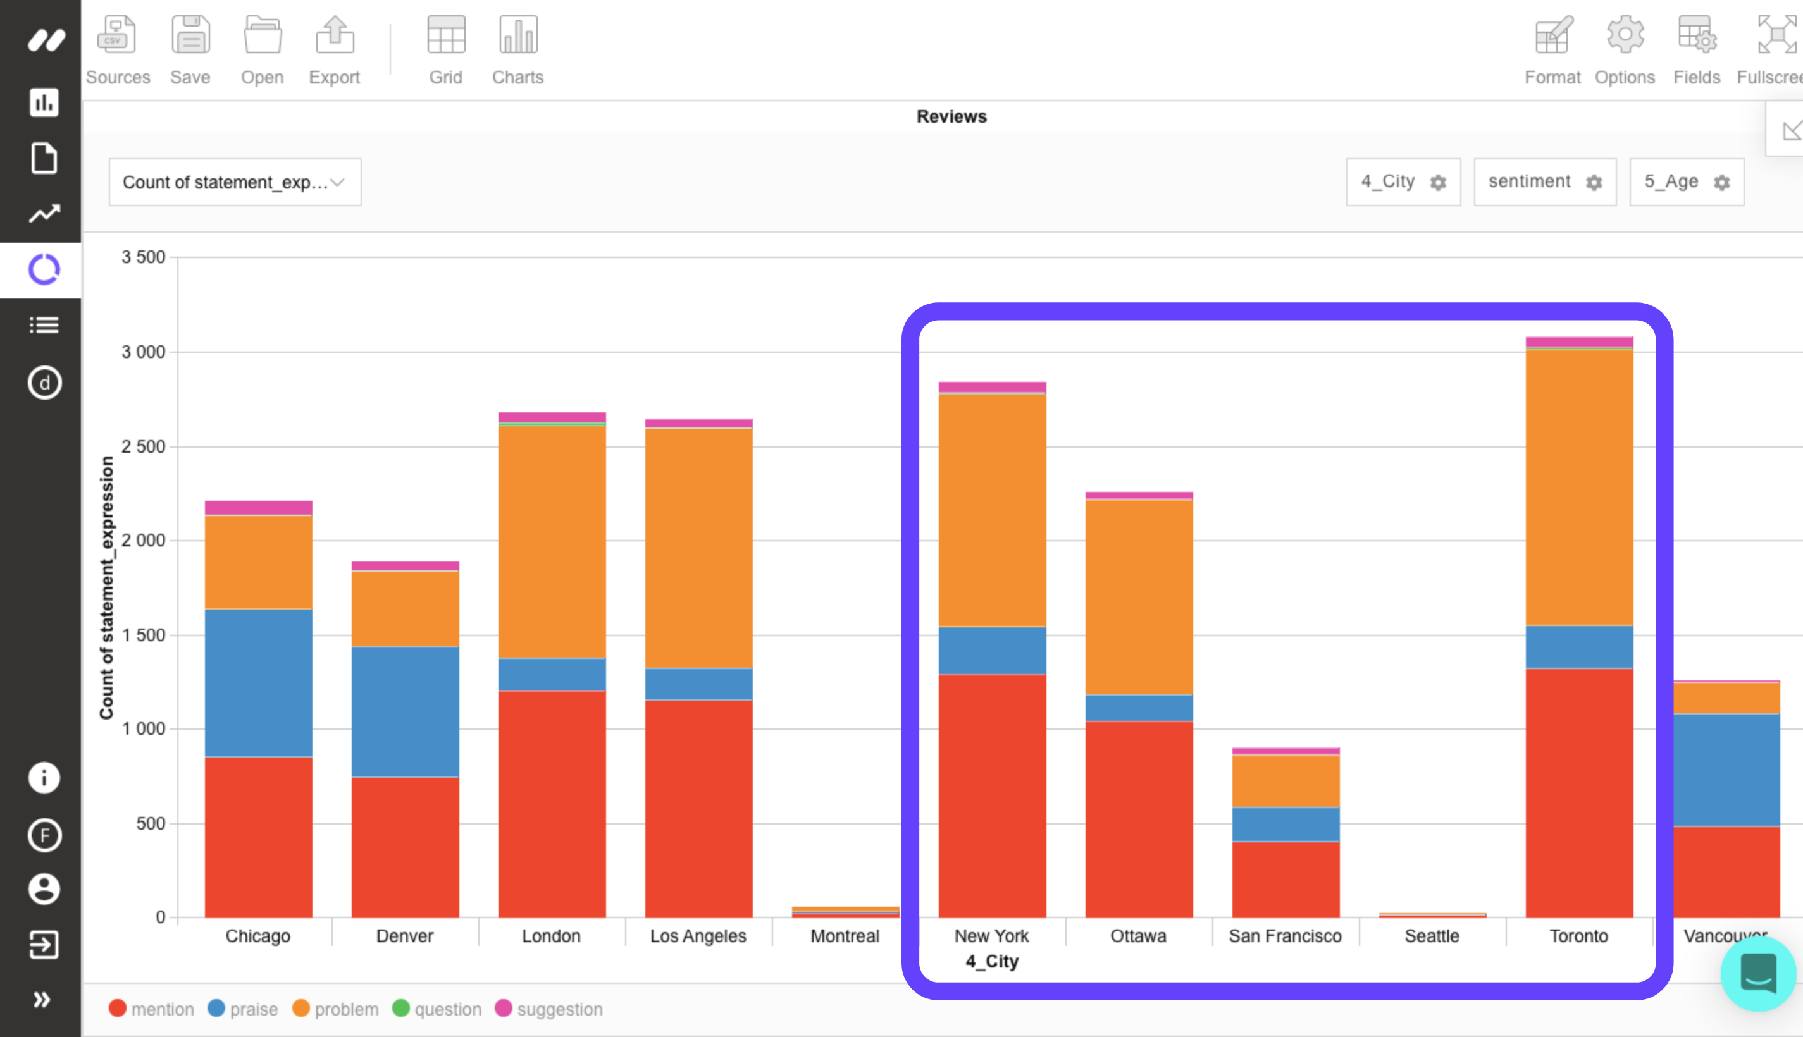Open the info icon in the sidebar
The height and width of the screenshot is (1037, 1803).
pyautogui.click(x=44, y=778)
